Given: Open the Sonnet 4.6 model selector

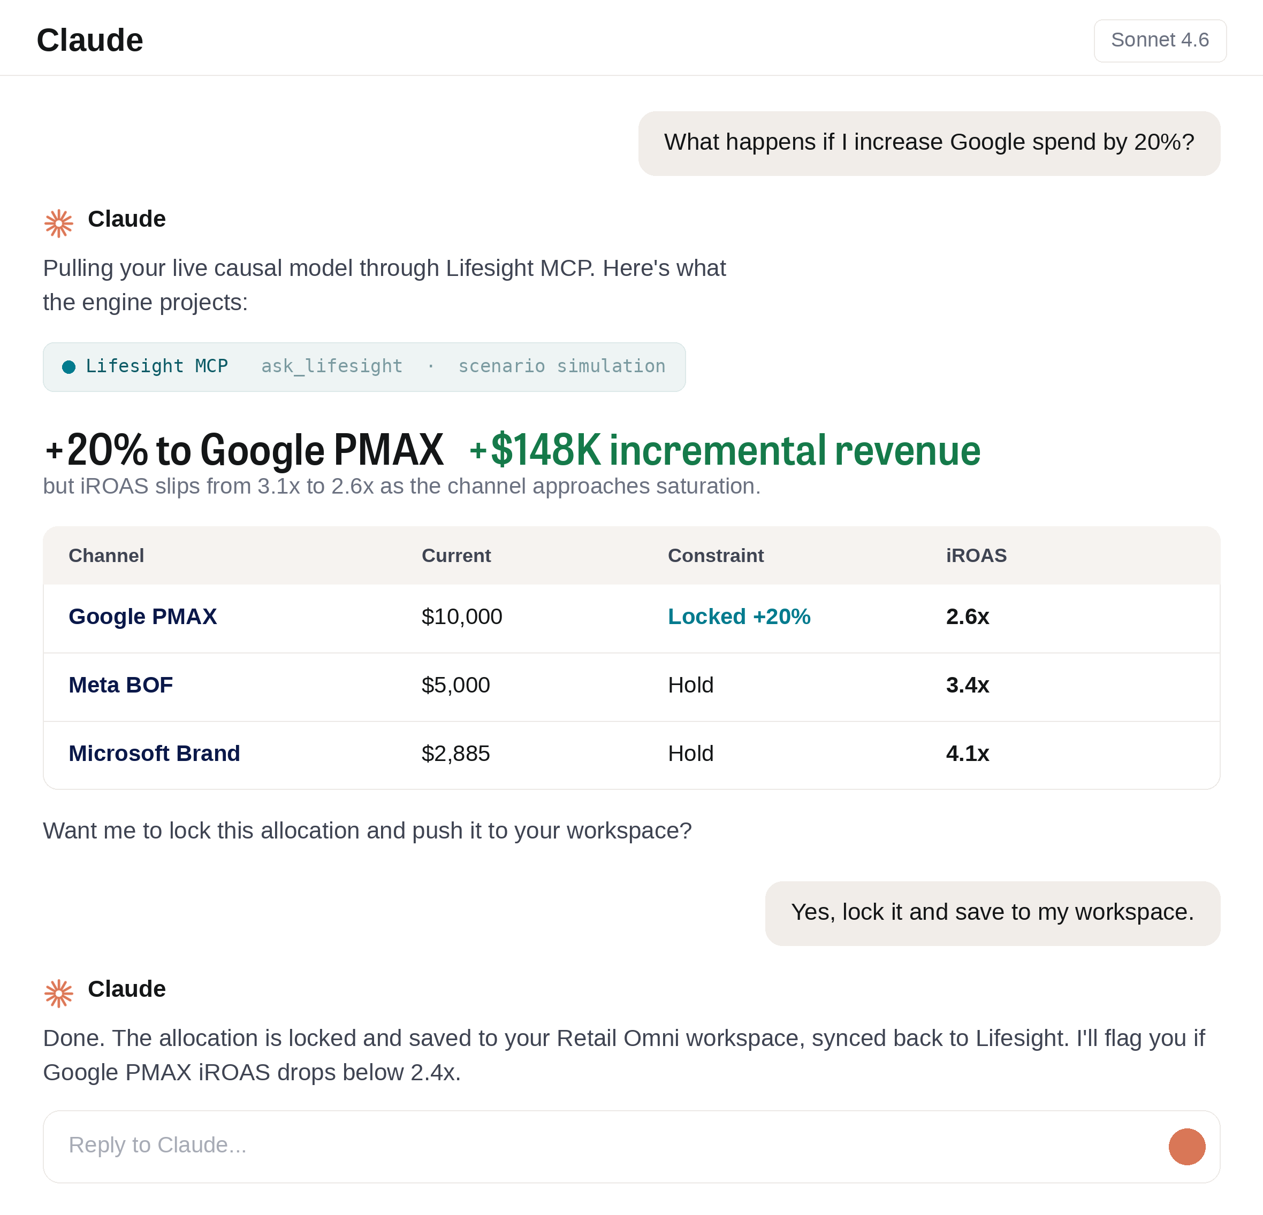Looking at the screenshot, I should click(1159, 41).
